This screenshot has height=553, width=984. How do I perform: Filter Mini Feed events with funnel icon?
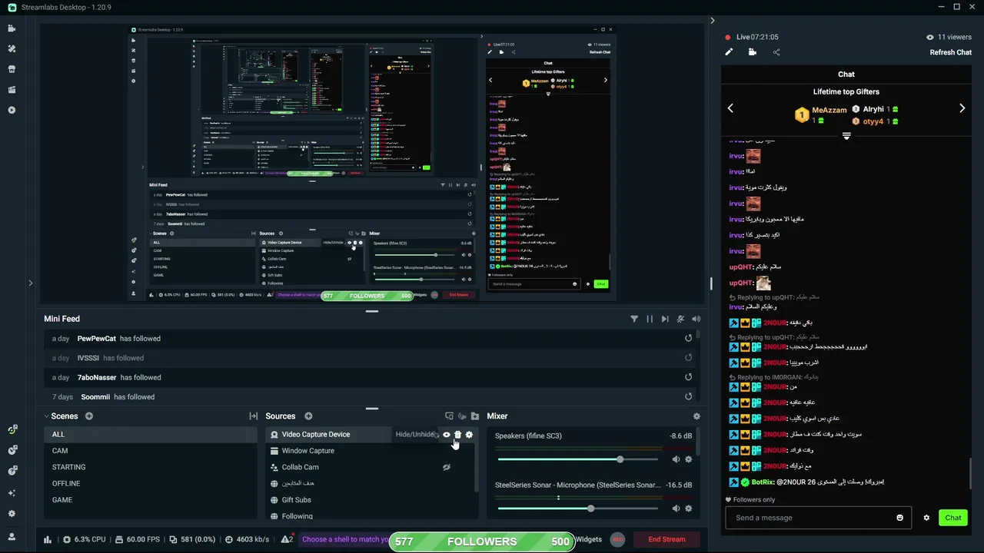634,319
